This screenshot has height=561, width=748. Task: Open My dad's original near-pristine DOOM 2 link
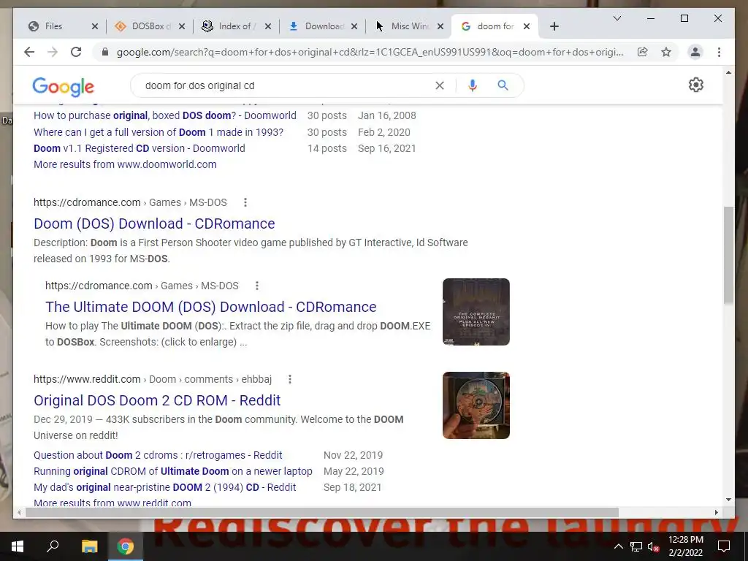coord(164,487)
